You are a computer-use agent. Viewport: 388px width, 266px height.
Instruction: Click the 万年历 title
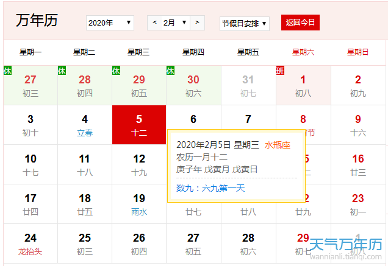coord(37,20)
